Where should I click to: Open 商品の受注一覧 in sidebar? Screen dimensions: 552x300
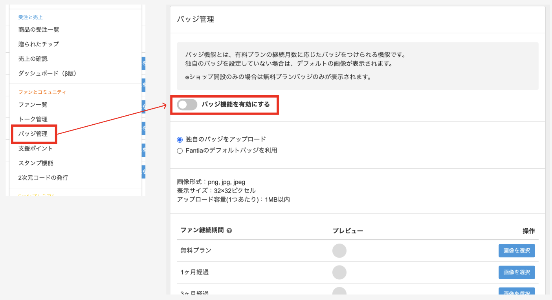click(39, 29)
